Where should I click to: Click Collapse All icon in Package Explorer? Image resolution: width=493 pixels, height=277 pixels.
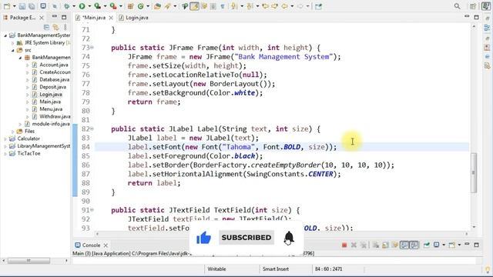click(46, 28)
